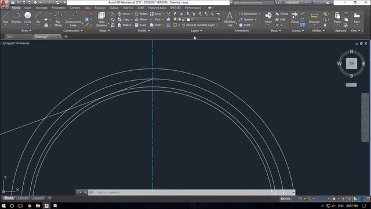This screenshot has width=371, height=209.
Task: Add a new drawing tab with plus
Action: (x=66, y=37)
